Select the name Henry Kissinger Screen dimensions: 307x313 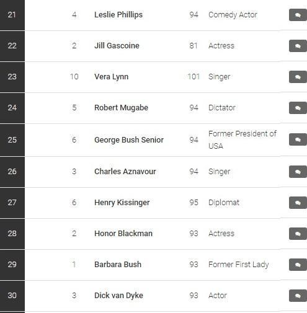click(x=122, y=203)
